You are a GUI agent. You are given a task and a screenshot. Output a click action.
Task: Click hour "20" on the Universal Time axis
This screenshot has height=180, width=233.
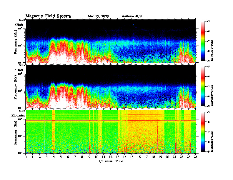(167, 157)
